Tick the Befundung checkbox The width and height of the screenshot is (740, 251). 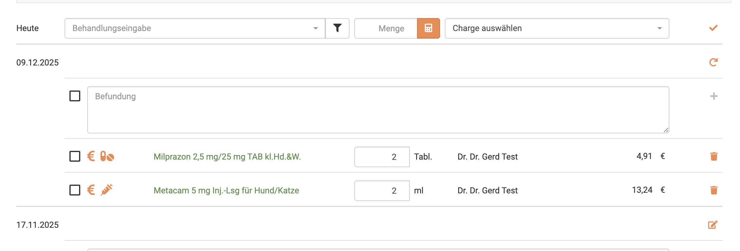pos(75,96)
